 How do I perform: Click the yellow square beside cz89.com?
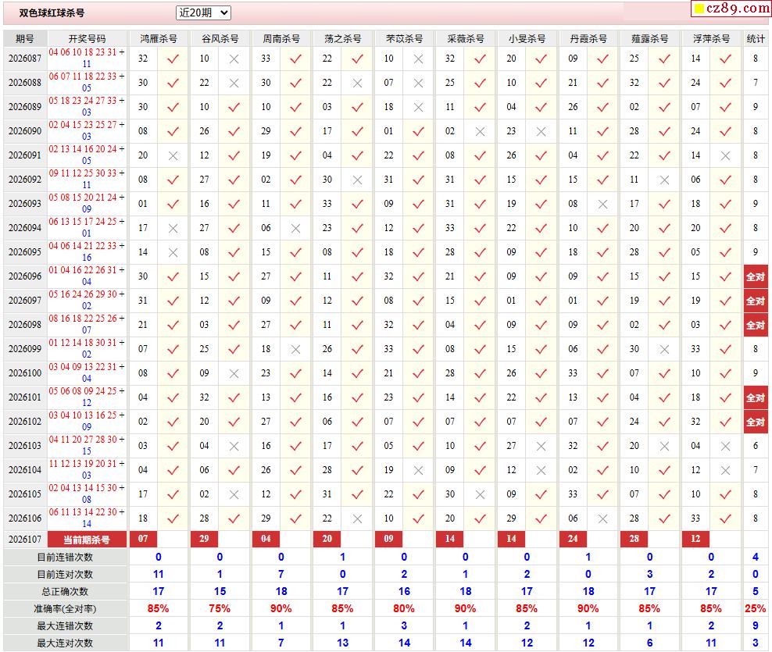click(699, 9)
